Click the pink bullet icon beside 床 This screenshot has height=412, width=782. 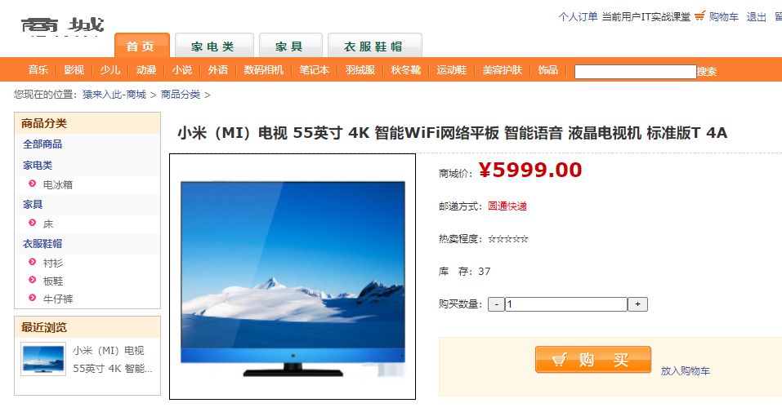(33, 223)
